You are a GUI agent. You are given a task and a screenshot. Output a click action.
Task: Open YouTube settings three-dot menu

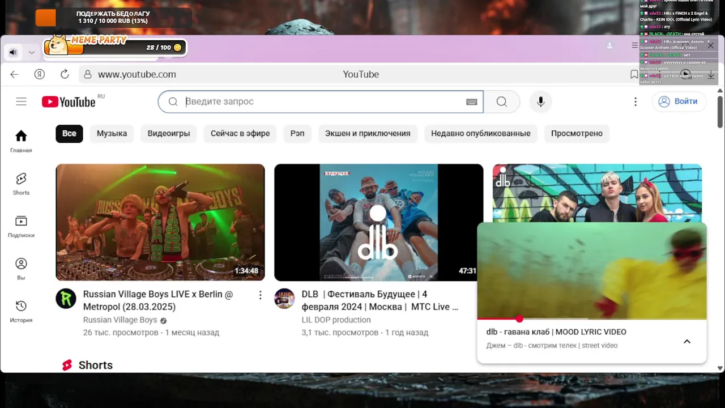[x=636, y=101]
